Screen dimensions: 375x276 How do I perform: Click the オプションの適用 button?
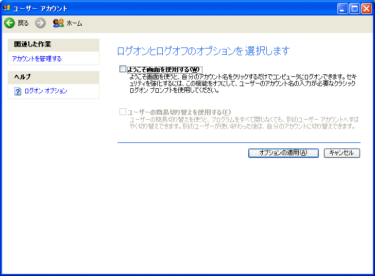[x=283, y=153]
